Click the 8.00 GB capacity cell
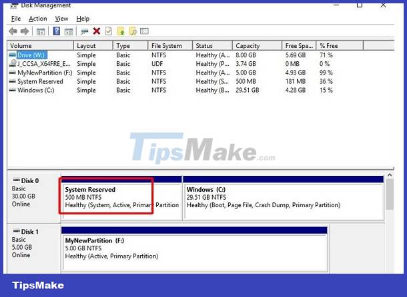The width and height of the screenshot is (407, 297). [246, 55]
